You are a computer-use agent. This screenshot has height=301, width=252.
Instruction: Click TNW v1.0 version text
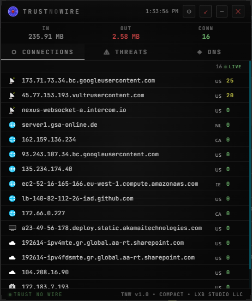click(135, 294)
